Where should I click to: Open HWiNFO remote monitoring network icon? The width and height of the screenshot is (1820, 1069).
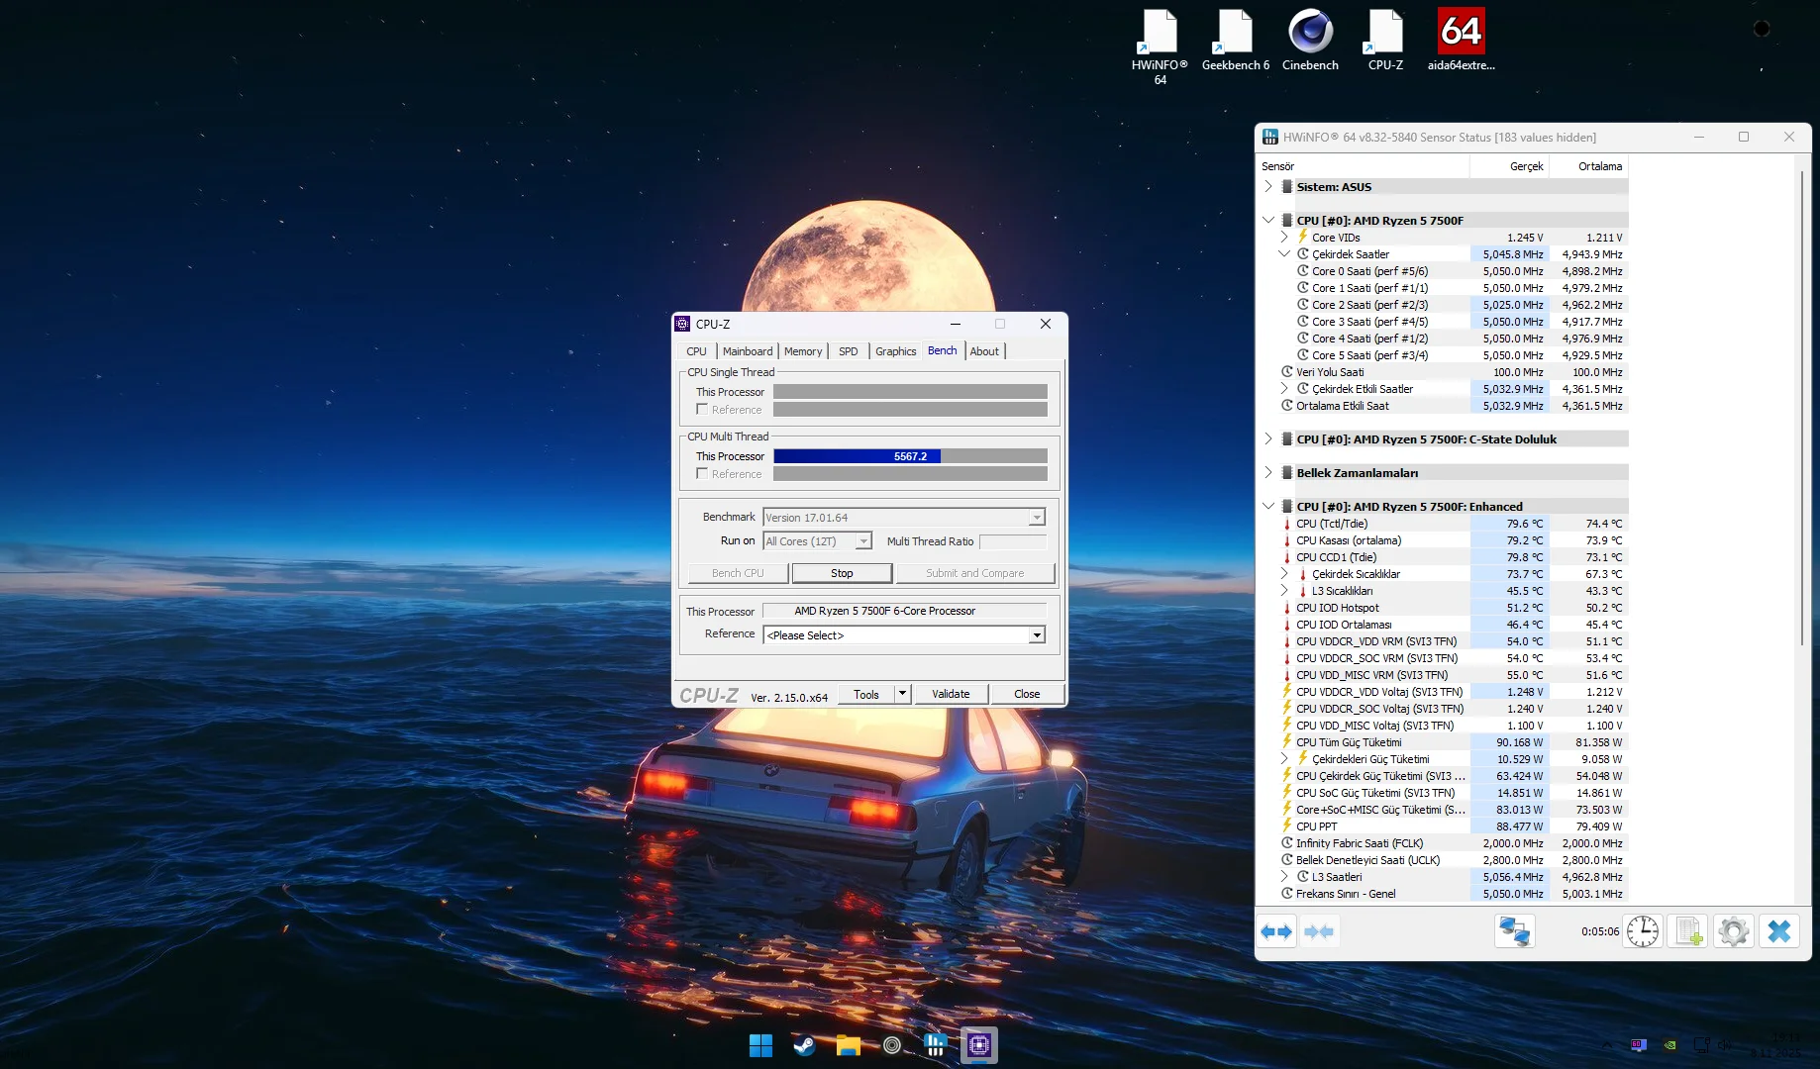click(1514, 931)
